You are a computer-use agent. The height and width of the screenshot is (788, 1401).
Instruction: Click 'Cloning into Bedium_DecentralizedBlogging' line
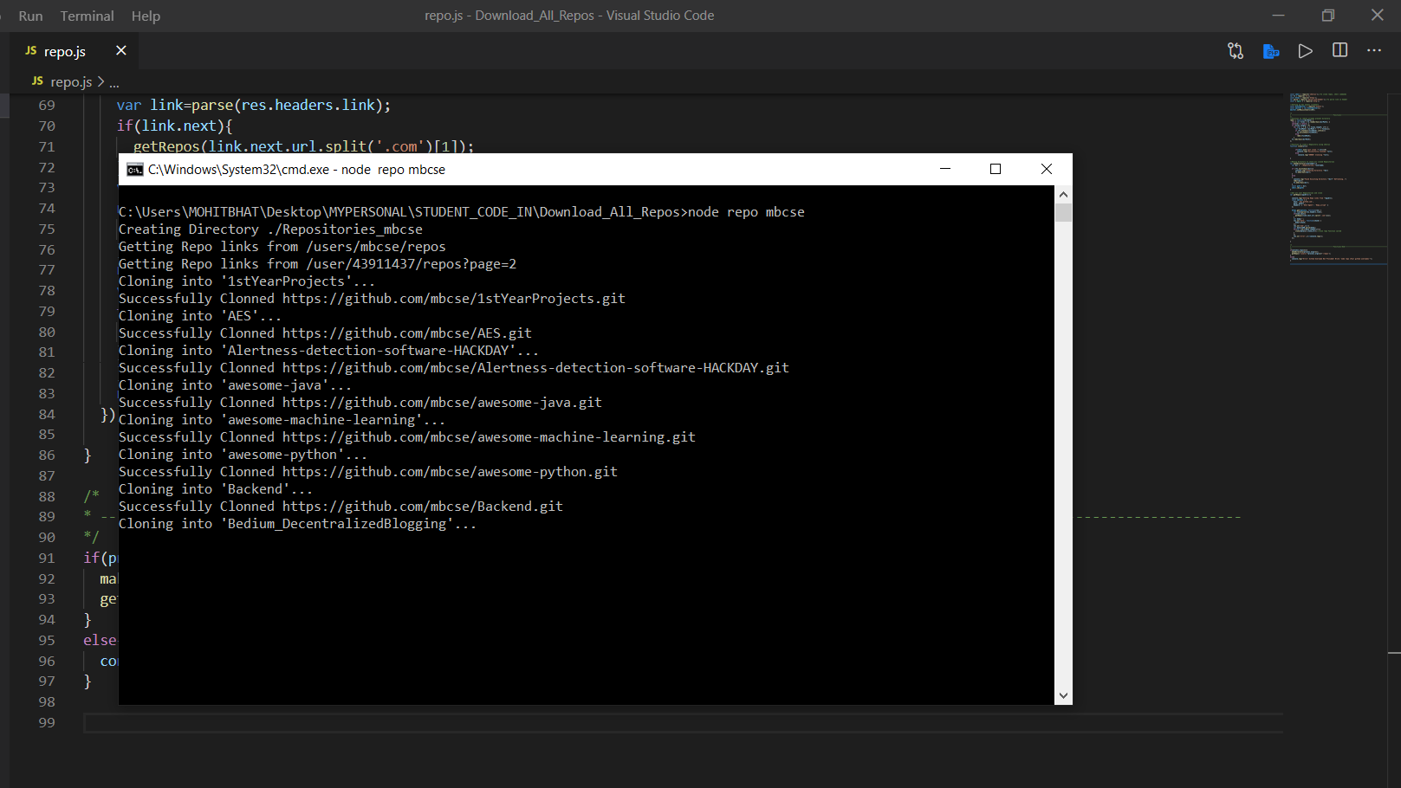[297, 524]
